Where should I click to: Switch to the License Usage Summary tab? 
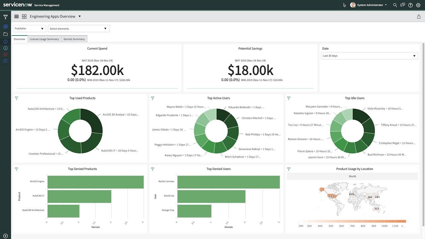tap(44, 39)
